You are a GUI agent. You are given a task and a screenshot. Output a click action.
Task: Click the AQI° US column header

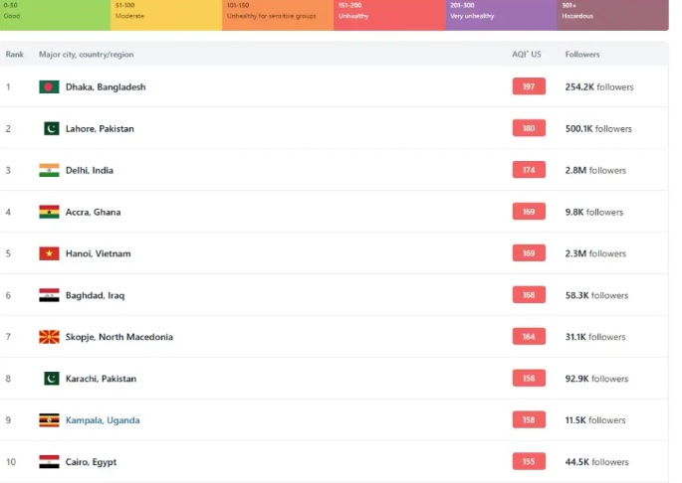point(527,54)
